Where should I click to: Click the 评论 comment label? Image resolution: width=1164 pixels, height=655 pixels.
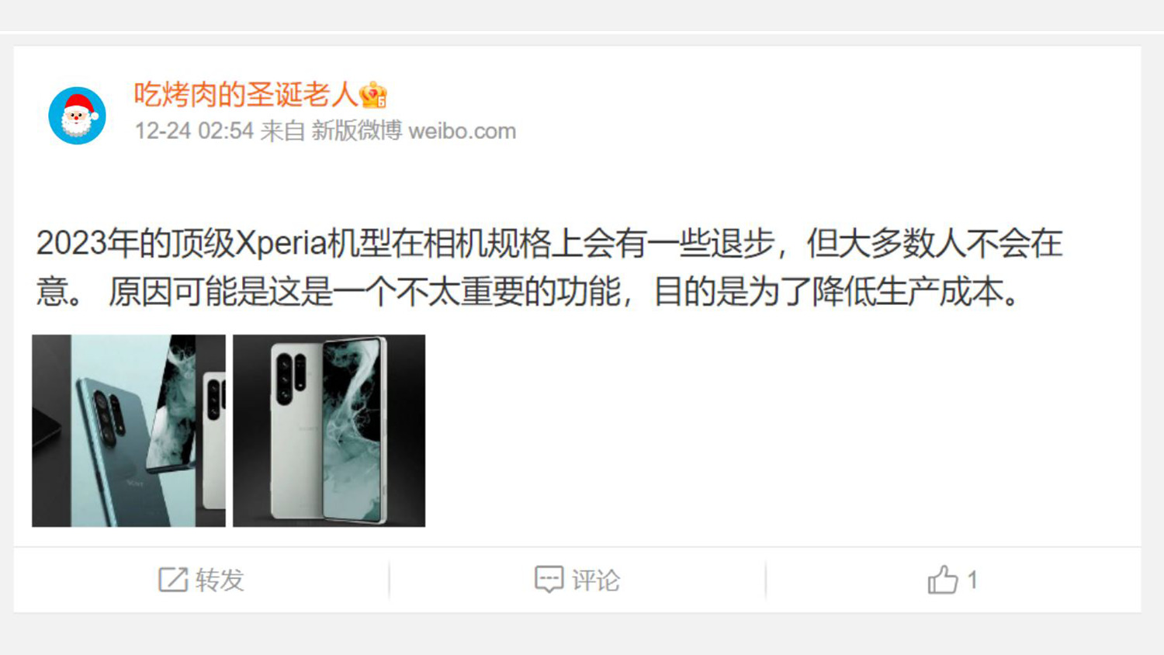[596, 580]
